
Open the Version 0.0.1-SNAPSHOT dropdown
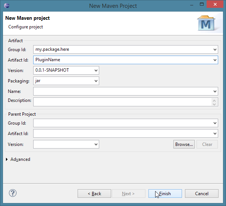pyautogui.click(x=96, y=70)
